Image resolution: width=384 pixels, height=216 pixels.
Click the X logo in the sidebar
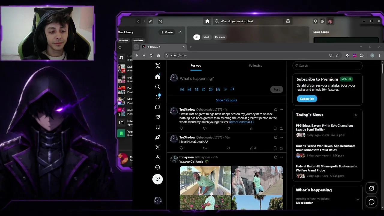[158, 66]
